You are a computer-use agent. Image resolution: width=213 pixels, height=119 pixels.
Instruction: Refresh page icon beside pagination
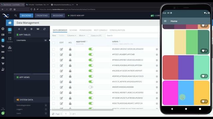[53, 114]
